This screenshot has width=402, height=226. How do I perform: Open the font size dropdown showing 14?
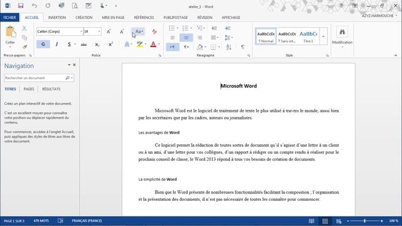pyautogui.click(x=99, y=31)
